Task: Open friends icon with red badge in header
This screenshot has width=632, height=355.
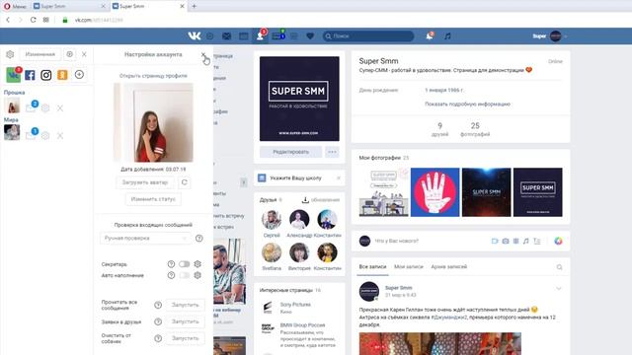Action: pyautogui.click(x=261, y=35)
